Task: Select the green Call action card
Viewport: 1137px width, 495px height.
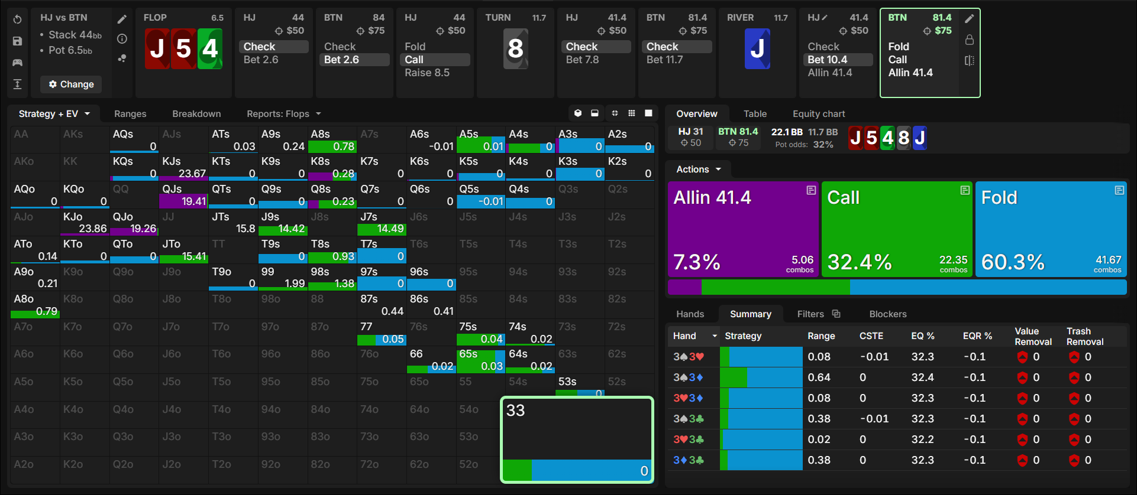Action: [897, 229]
